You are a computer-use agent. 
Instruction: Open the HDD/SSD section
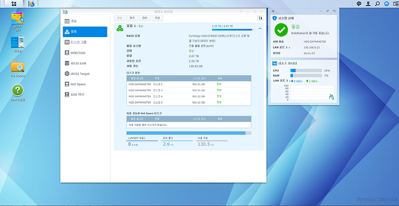(85, 53)
